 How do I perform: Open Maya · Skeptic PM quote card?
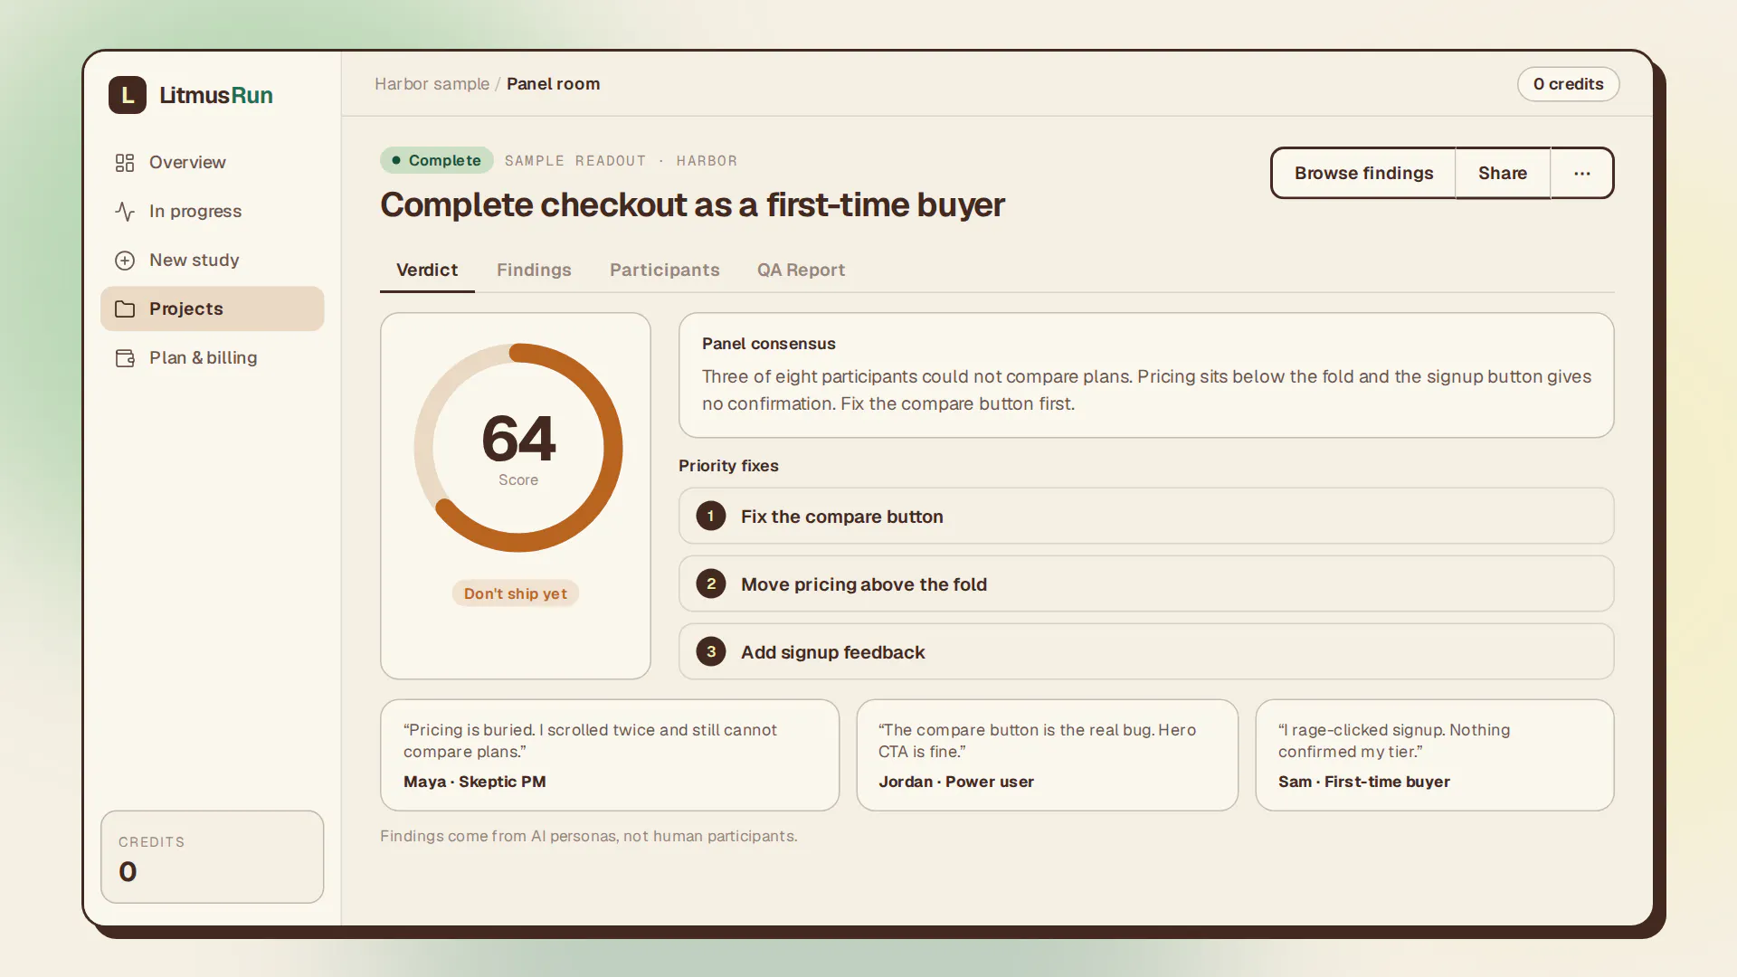pos(610,754)
